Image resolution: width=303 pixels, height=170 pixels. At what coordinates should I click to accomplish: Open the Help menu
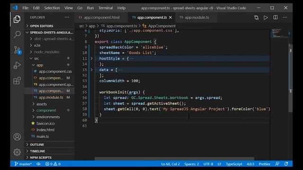(x=121, y=8)
